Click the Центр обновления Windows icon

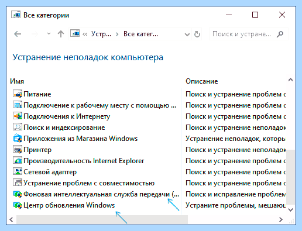click(x=18, y=205)
